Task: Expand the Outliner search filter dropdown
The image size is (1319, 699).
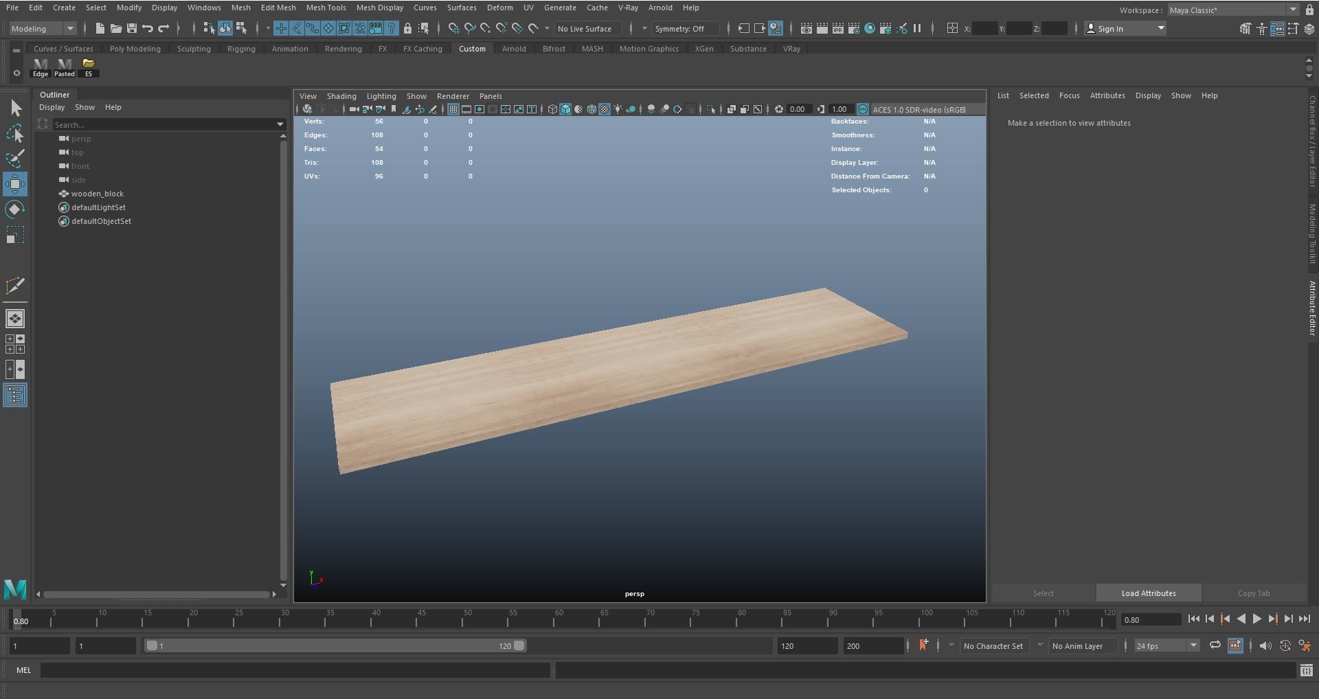Action: [280, 124]
